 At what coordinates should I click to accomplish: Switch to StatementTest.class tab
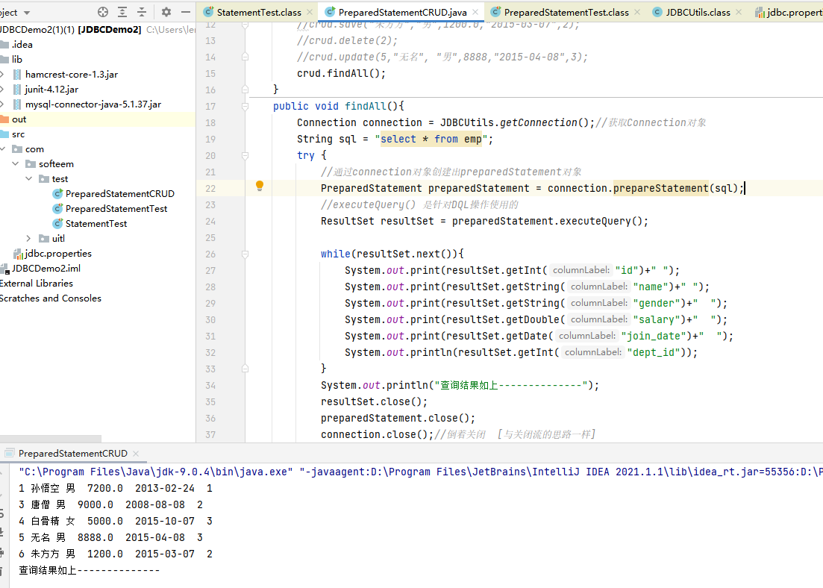[259, 12]
